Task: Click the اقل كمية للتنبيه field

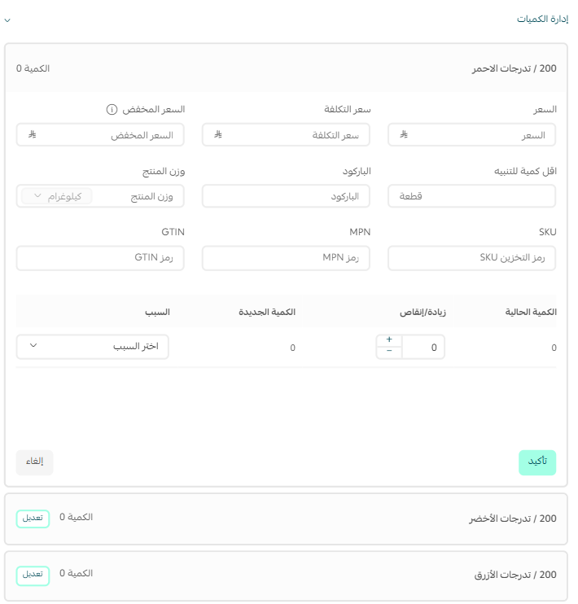Action: 471,196
